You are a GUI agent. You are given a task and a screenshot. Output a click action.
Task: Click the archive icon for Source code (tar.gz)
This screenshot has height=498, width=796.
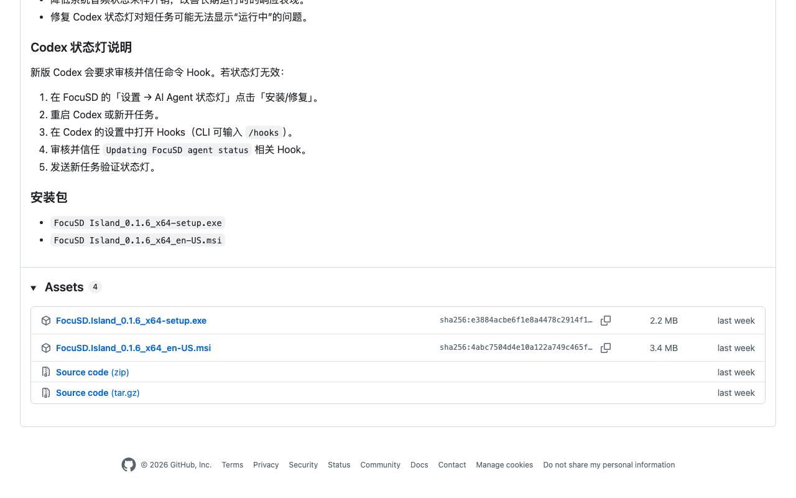(46, 393)
